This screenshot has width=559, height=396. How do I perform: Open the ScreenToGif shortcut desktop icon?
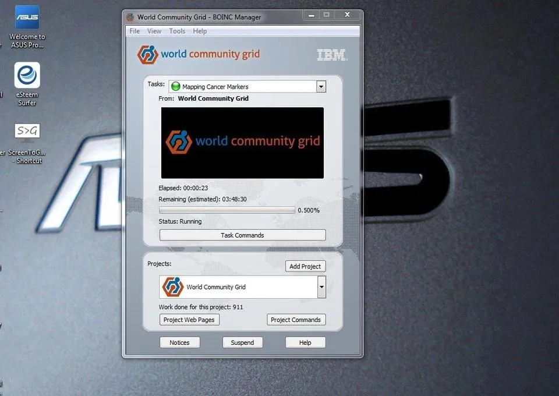(27, 143)
